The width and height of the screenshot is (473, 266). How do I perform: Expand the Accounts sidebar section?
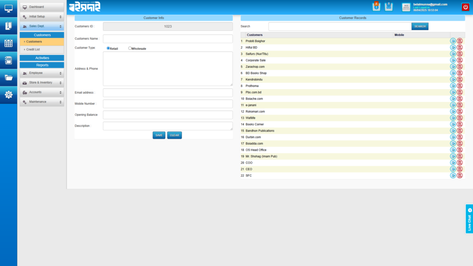click(42, 92)
